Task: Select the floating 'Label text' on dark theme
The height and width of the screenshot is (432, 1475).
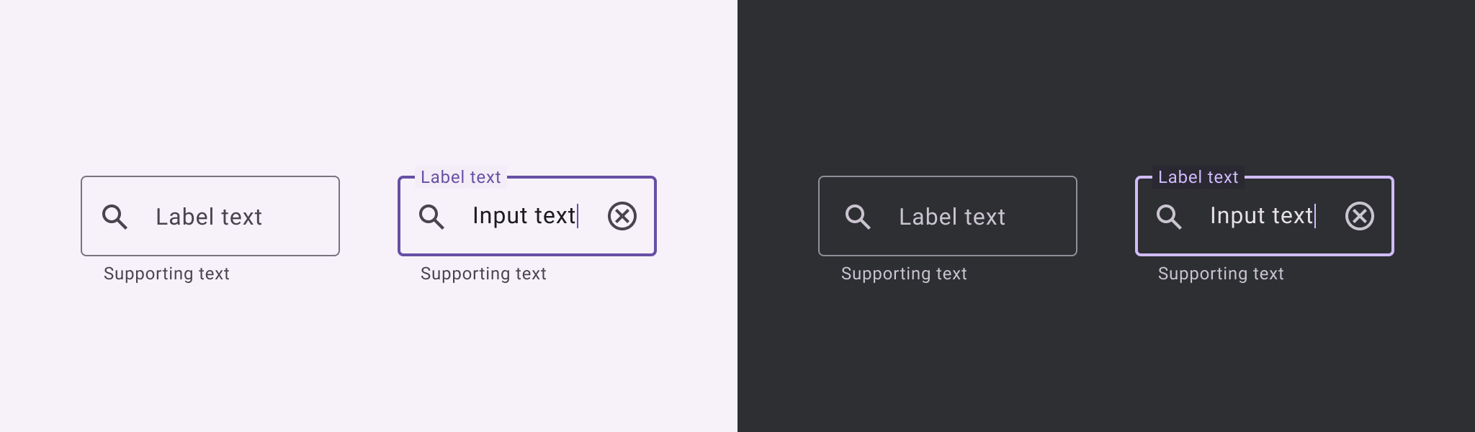Action: coord(1198,177)
